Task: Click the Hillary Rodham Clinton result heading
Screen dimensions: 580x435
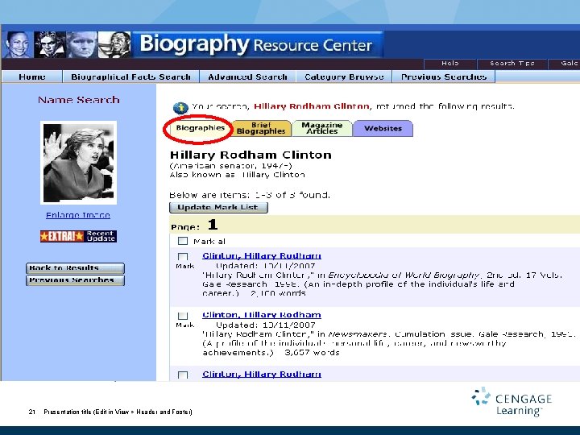Action: click(251, 155)
